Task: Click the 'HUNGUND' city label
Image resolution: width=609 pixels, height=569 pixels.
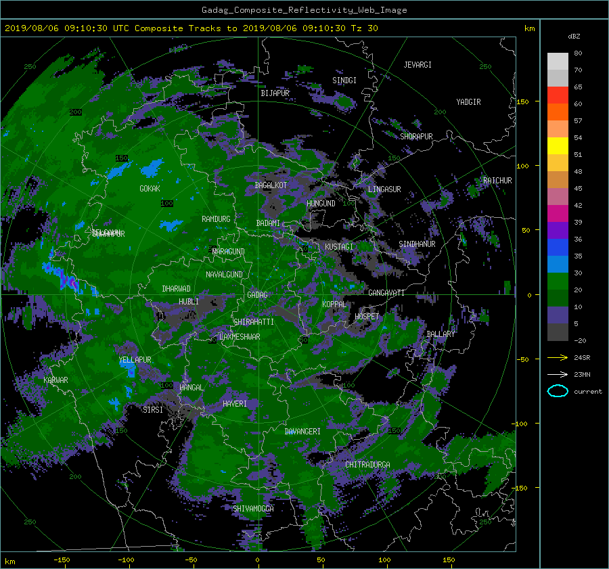Action: [321, 204]
